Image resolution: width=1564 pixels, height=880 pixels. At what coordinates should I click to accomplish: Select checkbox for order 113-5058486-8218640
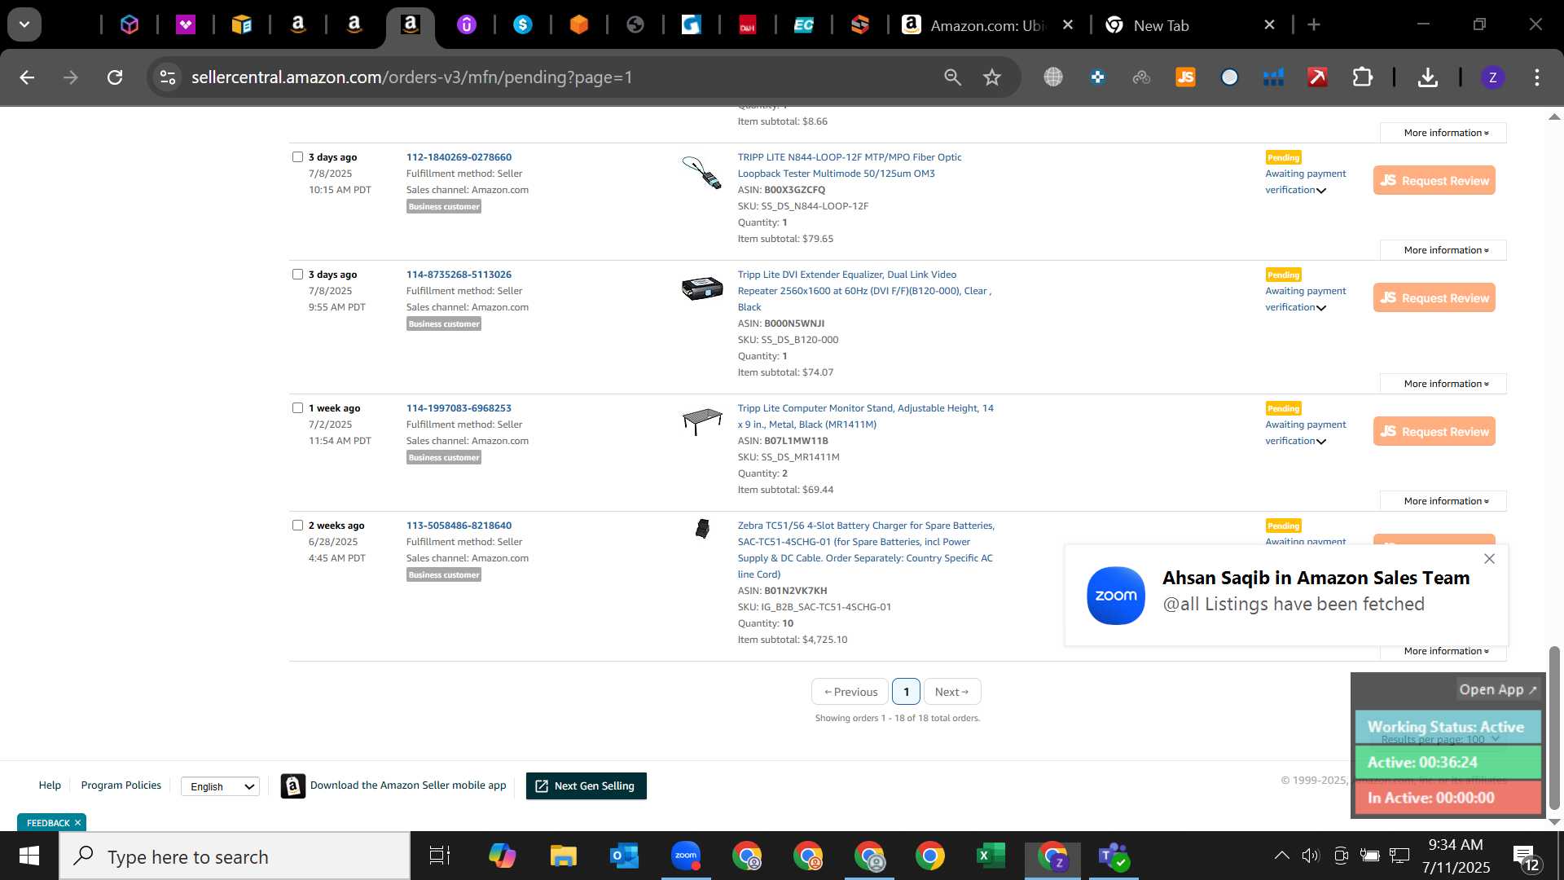297,525
